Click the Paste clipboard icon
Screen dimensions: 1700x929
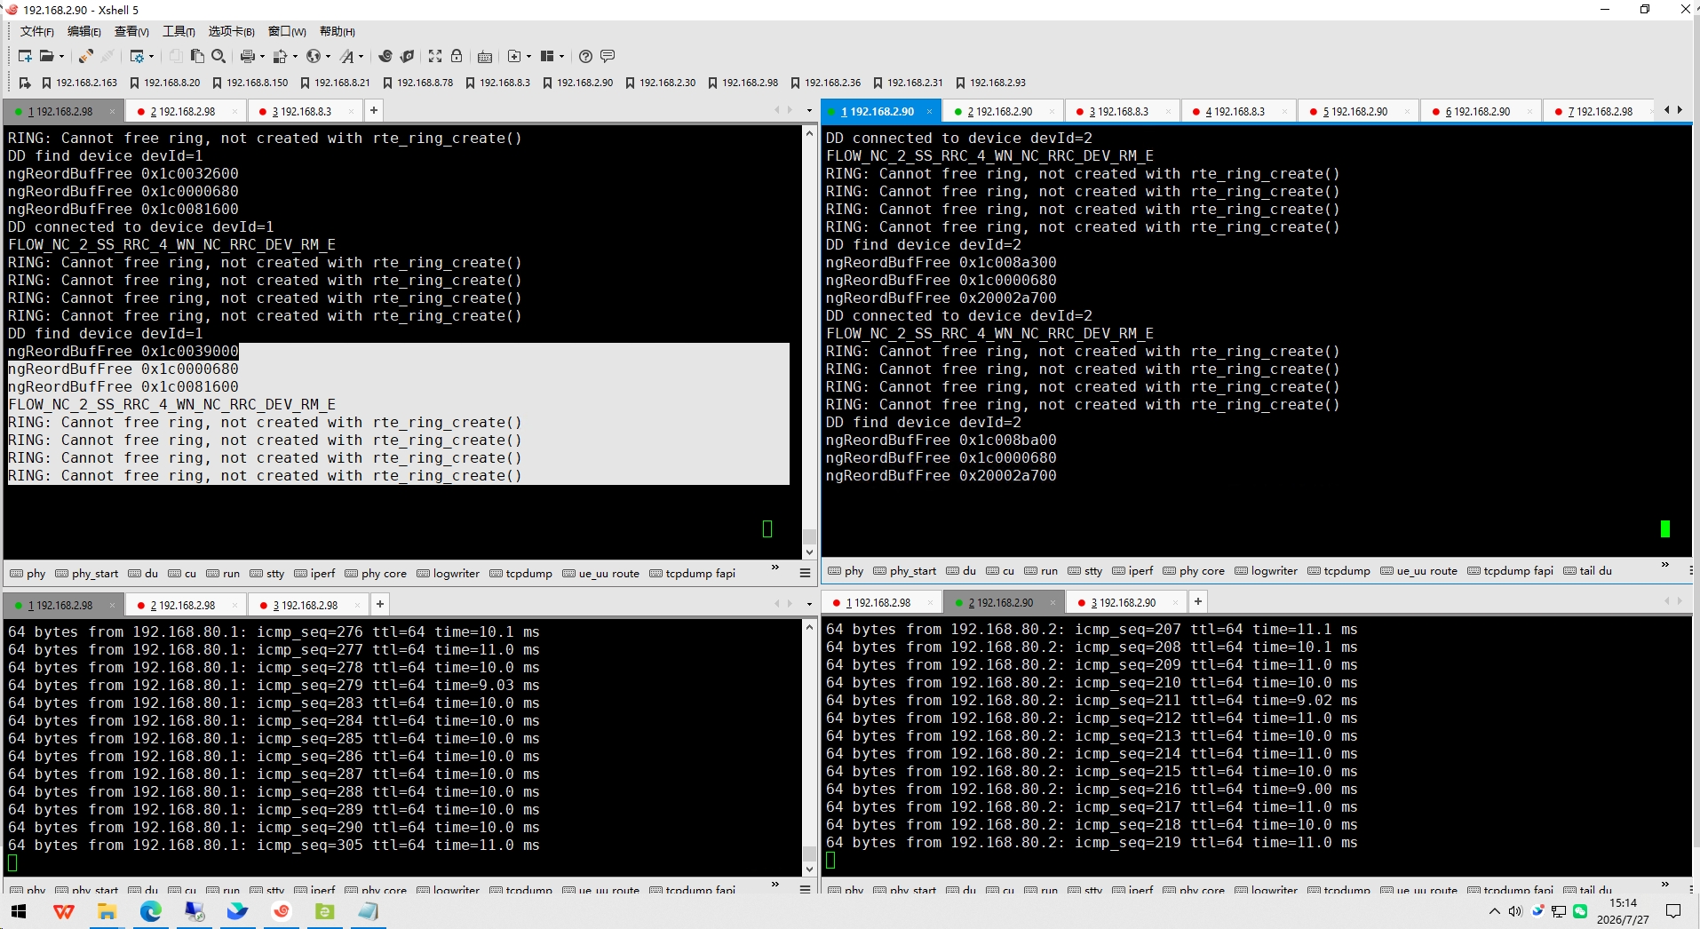tap(197, 56)
